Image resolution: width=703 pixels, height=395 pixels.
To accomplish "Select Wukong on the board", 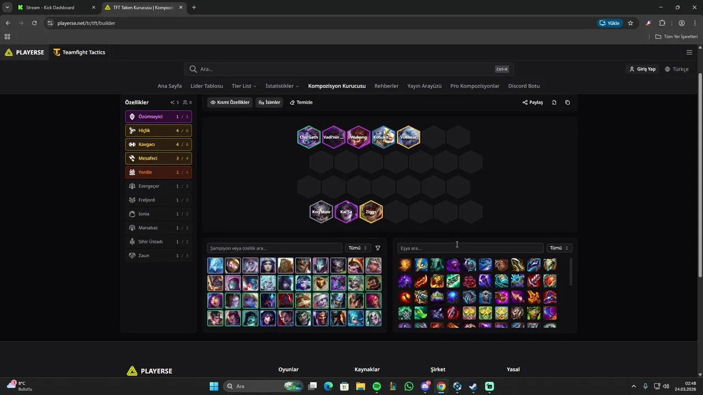I will pos(359,137).
